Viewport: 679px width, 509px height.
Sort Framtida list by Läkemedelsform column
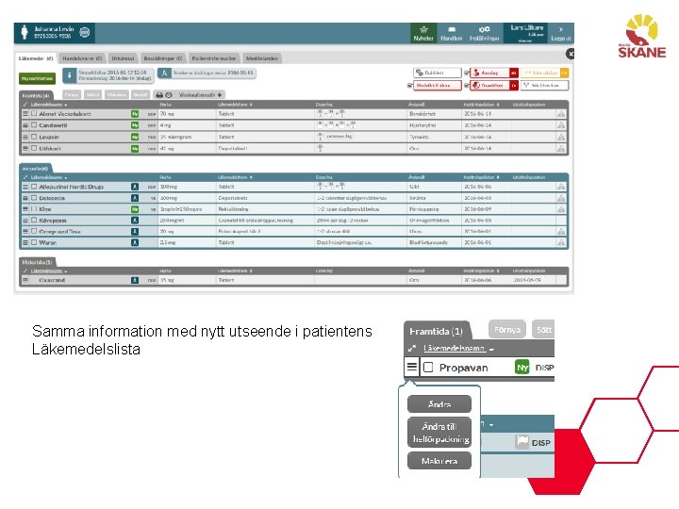(x=235, y=105)
